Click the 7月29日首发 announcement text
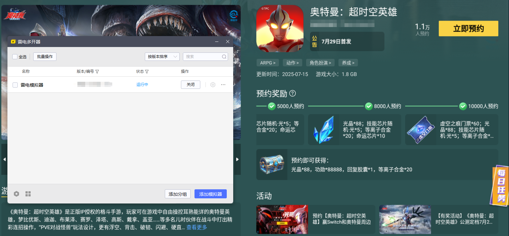Image resolution: width=509 pixels, height=236 pixels. 336,42
